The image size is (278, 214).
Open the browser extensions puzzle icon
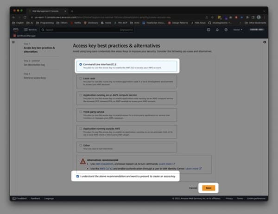pyautogui.click(x=247, y=17)
